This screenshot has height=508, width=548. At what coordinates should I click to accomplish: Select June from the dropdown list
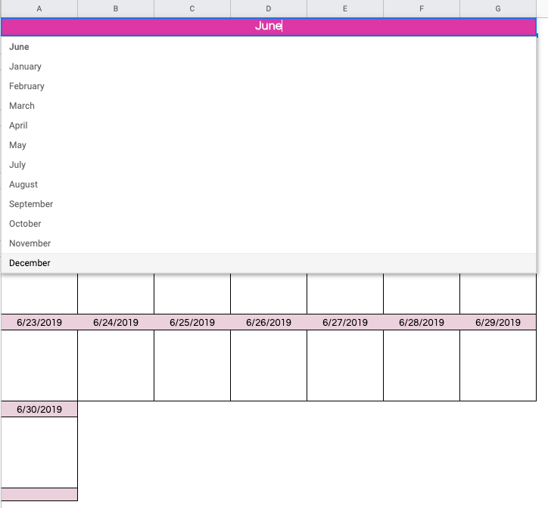tap(269, 47)
